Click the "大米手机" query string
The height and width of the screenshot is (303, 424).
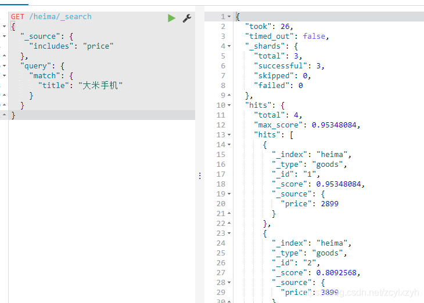click(100, 86)
